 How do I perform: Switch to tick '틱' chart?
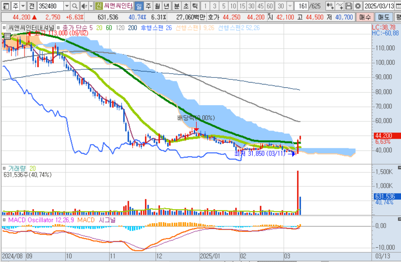pyautogui.click(x=195, y=6)
